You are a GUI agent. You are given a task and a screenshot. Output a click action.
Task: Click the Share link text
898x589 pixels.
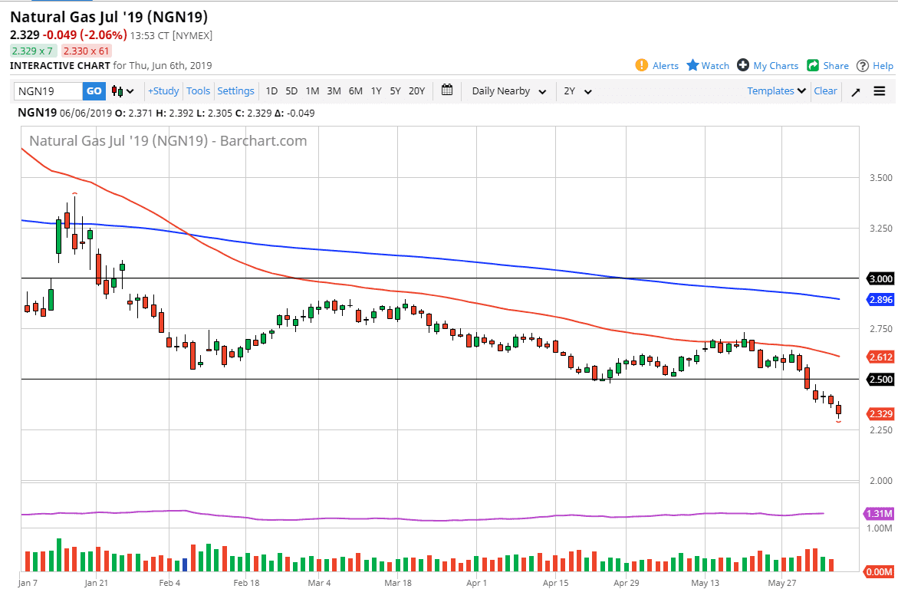[836, 66]
